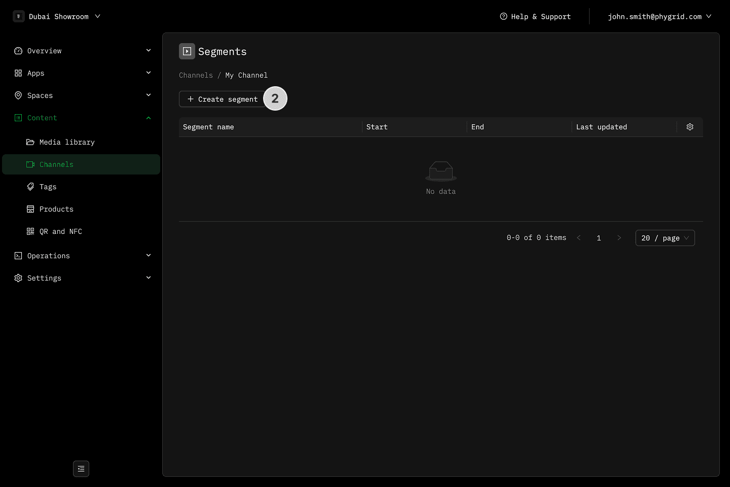Open the john.smith@phygrid.com account menu
Screen dimensions: 730x487
click(x=660, y=16)
